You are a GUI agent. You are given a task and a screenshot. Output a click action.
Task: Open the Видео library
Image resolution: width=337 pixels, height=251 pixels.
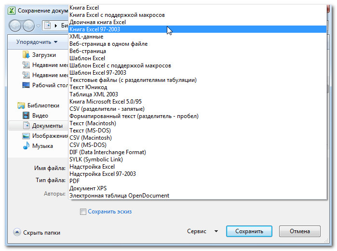coord(35,116)
